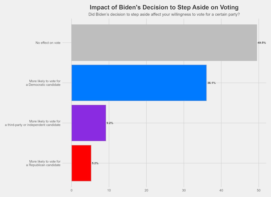
Task: Click the x-axis tick label 20
Action: pos(146,190)
